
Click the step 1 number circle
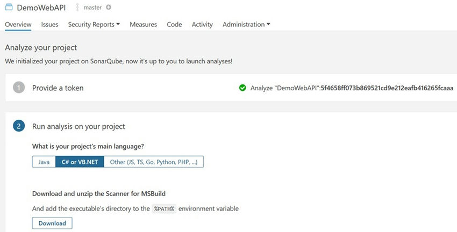pos(19,88)
